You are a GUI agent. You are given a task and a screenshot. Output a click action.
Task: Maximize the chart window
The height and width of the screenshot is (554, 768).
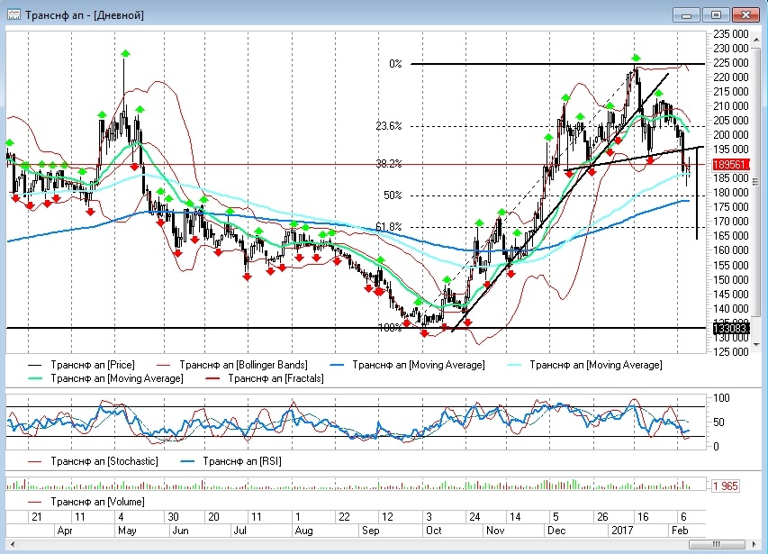pyautogui.click(x=716, y=14)
